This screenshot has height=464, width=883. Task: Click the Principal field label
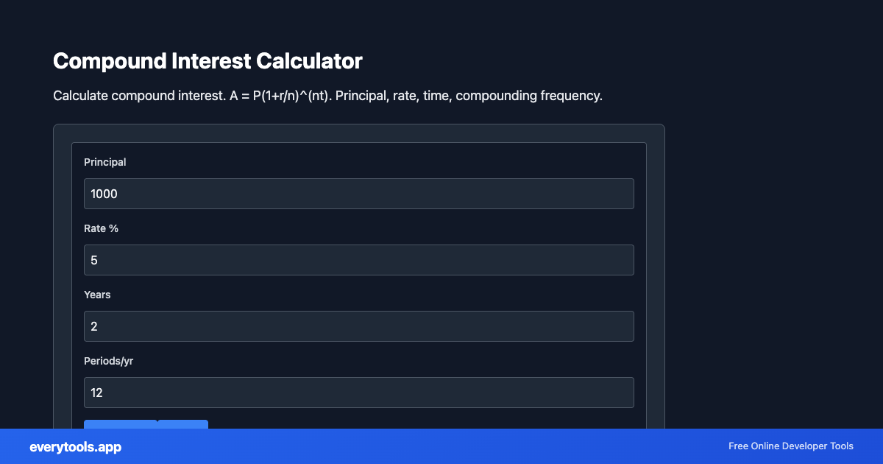point(104,162)
